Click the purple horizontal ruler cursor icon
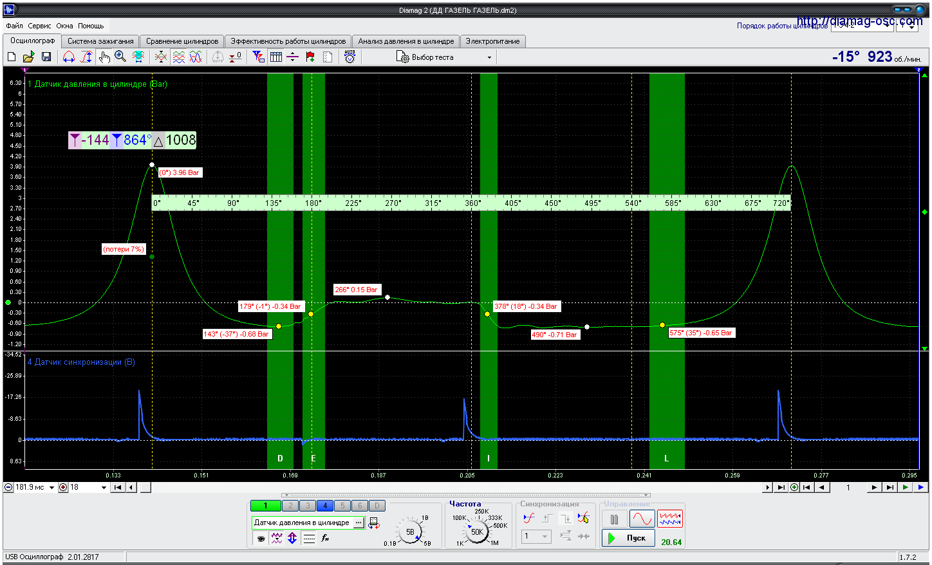The width and height of the screenshot is (932, 565). point(292,57)
